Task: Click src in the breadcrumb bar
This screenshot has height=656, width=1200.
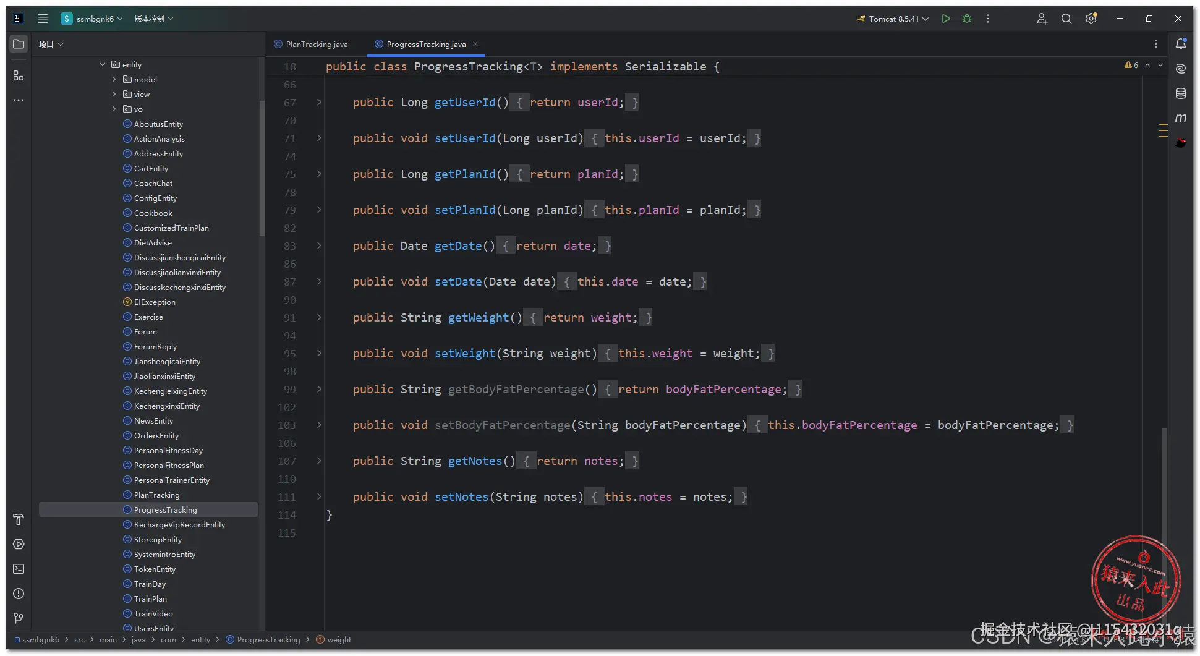Action: (x=80, y=640)
